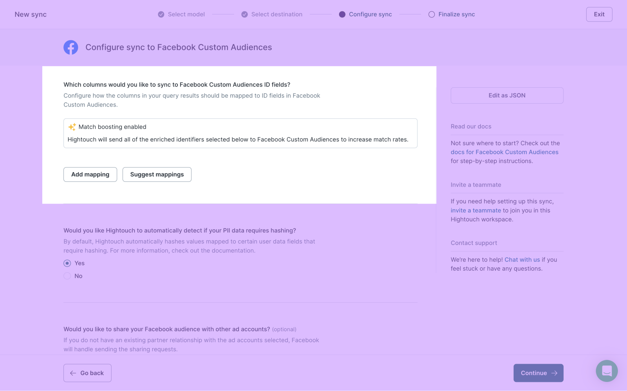This screenshot has height=391, width=627.
Task: Click the match boosting sparkle icon
Action: tap(72, 127)
